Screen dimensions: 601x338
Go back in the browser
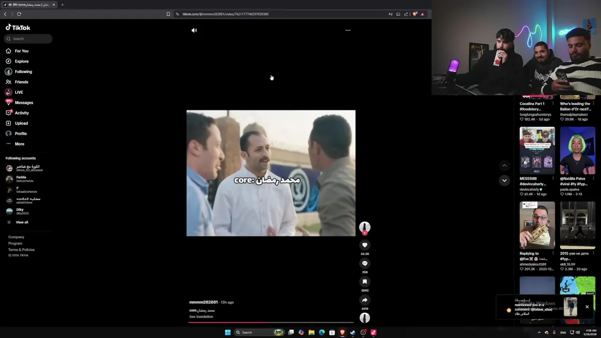[x=5, y=14]
